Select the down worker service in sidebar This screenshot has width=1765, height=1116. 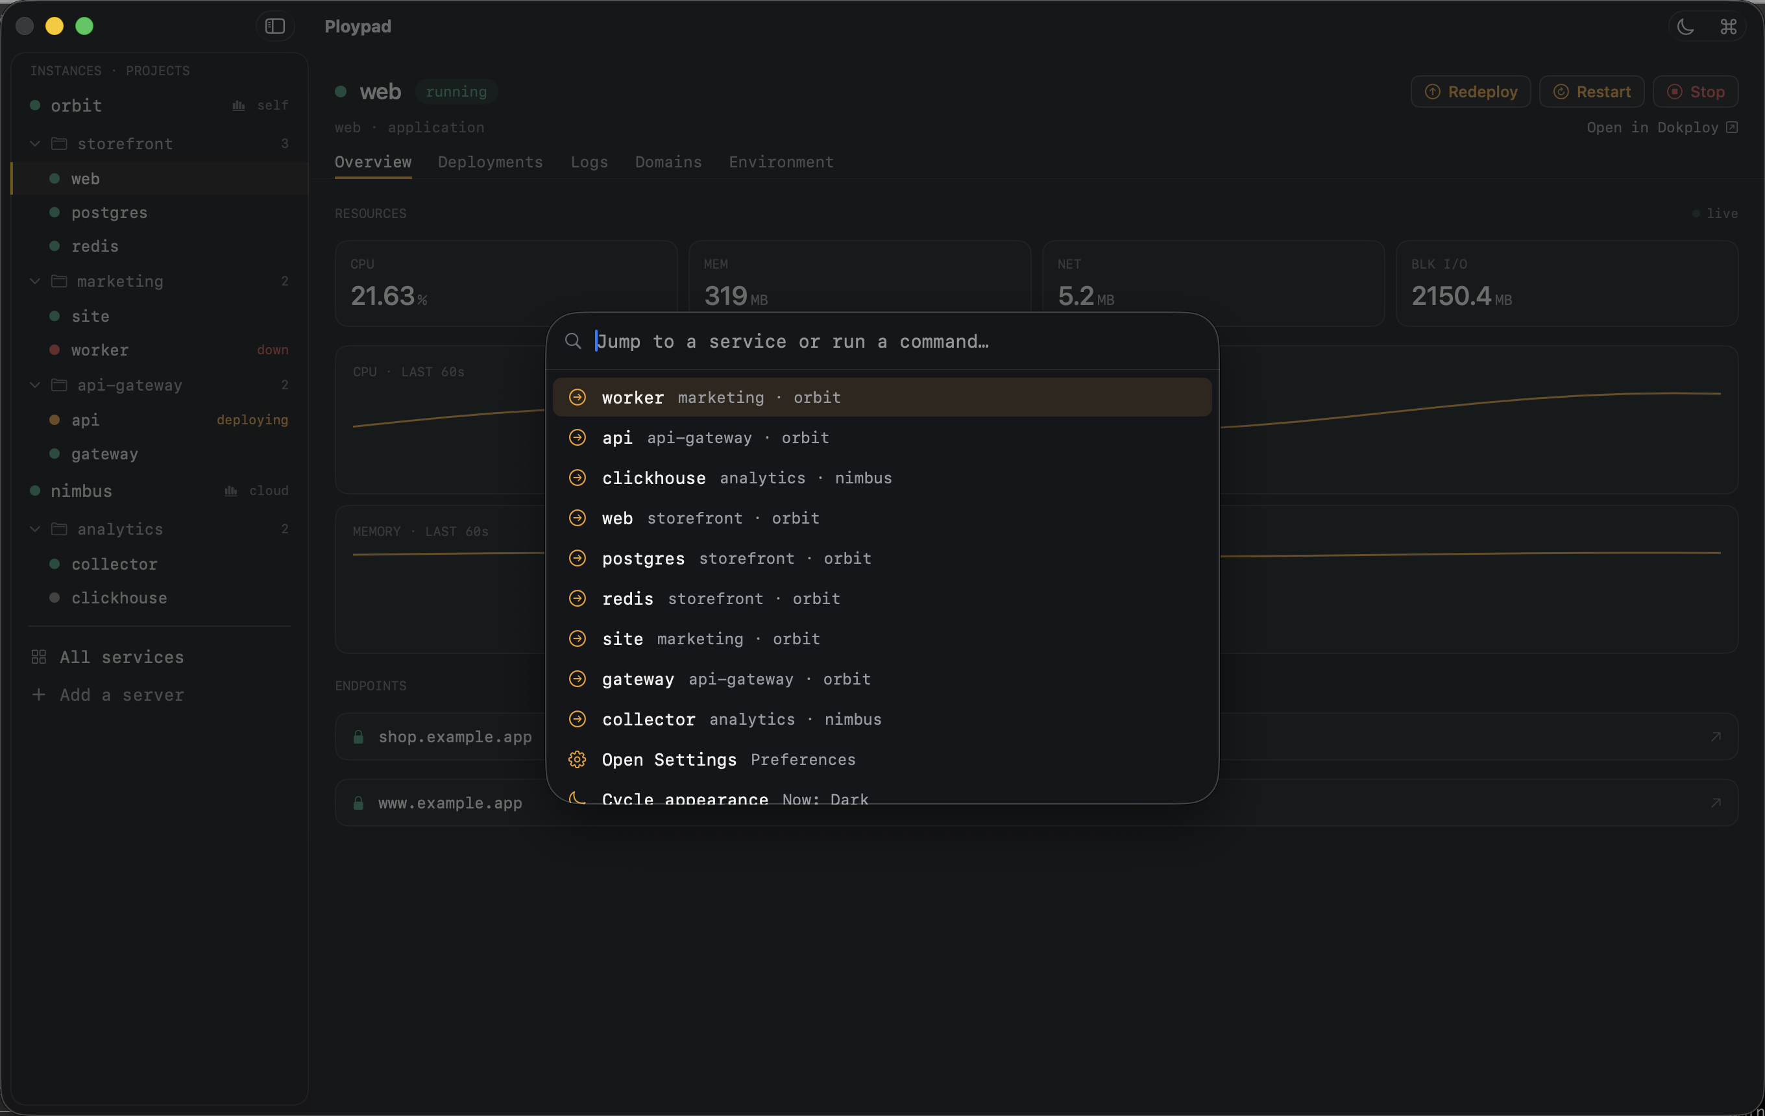tap(159, 350)
